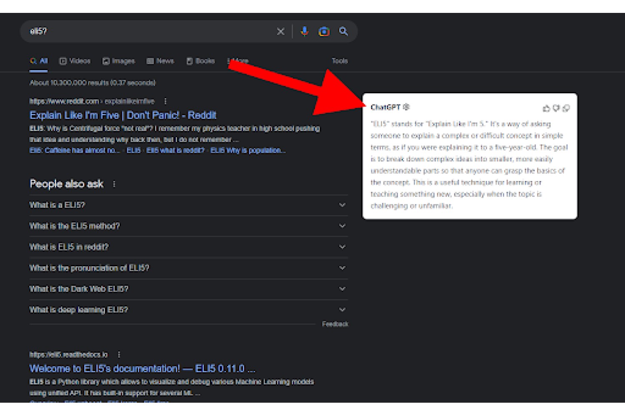This screenshot has width=625, height=416.
Task: Open the 'ELI5 Why is population...' sitelink
Action: pos(248,150)
